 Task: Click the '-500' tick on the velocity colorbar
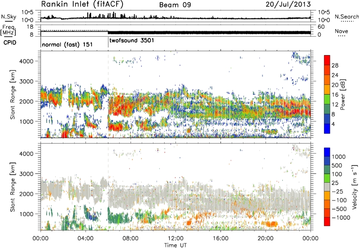[x=339, y=209]
